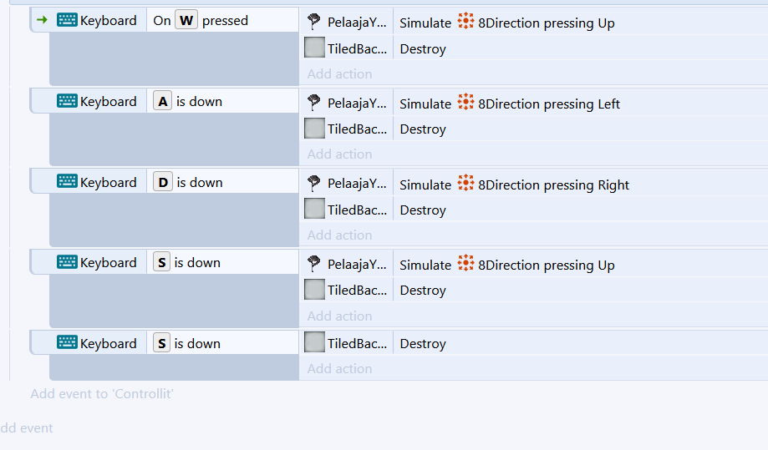
Task: Click the 8Direction behavior icon in pressing Left action
Action: [465, 102]
